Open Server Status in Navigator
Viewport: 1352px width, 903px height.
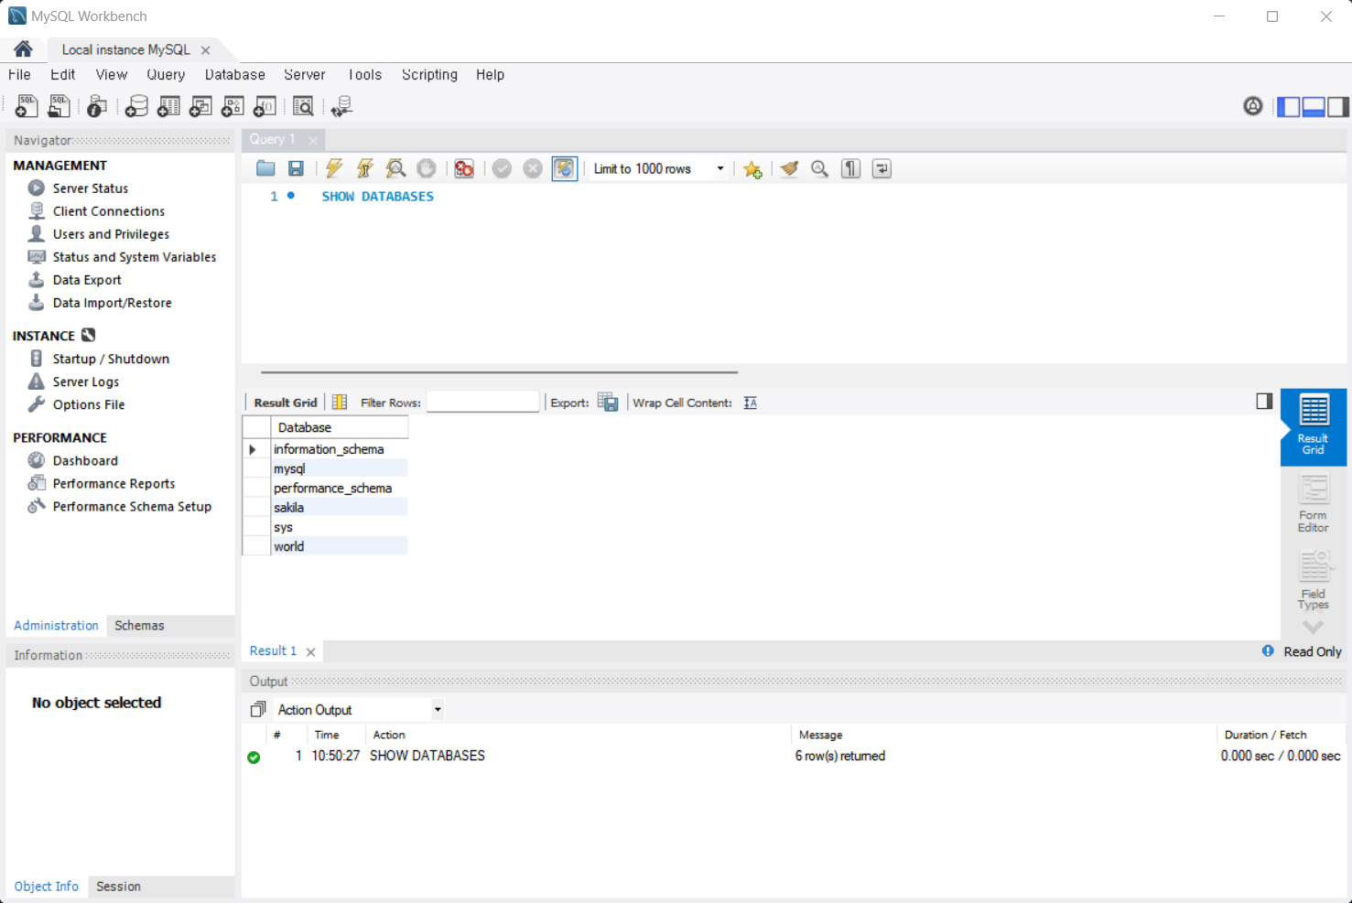click(x=91, y=188)
